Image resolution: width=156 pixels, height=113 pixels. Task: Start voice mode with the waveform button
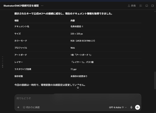[x=138, y=107]
